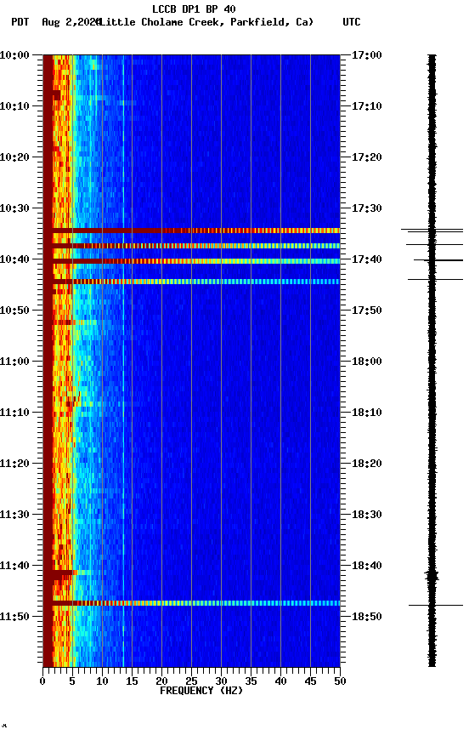Click the seismogram spike near 17:44 UTC
Viewport: 469px width, 735px height.
[x=435, y=280]
